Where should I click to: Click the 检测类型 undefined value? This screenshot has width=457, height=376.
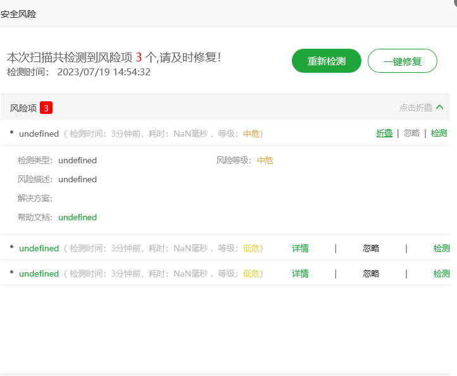77,161
